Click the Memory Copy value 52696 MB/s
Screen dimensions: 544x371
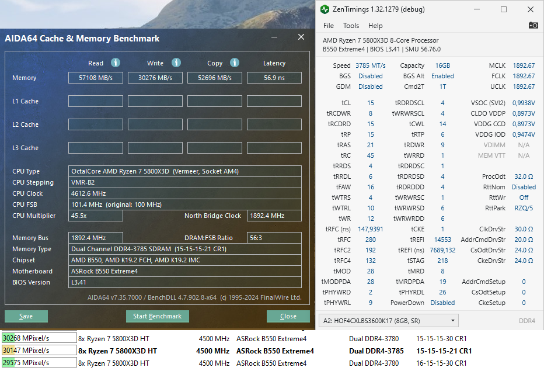[214, 78]
